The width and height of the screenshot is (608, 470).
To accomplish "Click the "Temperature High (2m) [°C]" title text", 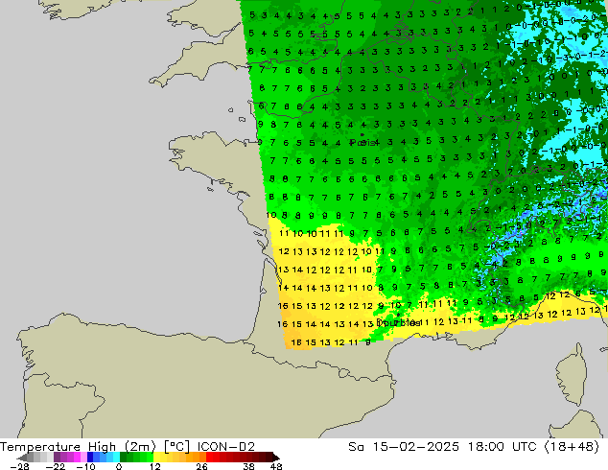I will (95, 447).
